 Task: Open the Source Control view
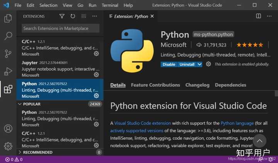[8, 54]
